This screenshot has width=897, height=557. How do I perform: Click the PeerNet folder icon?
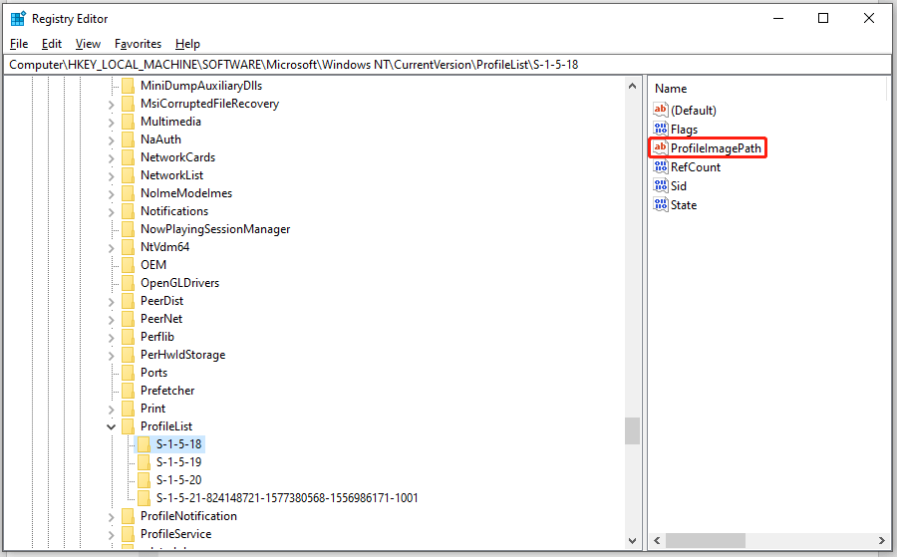point(129,319)
